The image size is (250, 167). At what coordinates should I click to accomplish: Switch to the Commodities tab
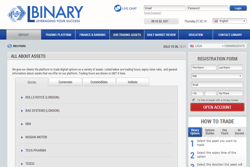click(99, 82)
